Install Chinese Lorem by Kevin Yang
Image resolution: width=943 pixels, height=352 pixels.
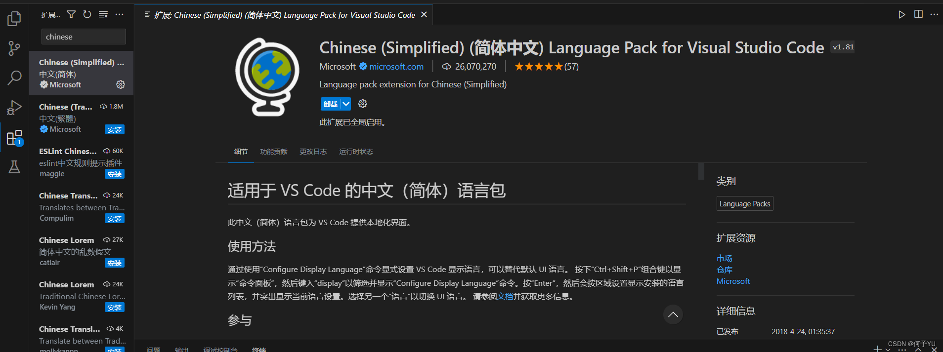click(115, 308)
